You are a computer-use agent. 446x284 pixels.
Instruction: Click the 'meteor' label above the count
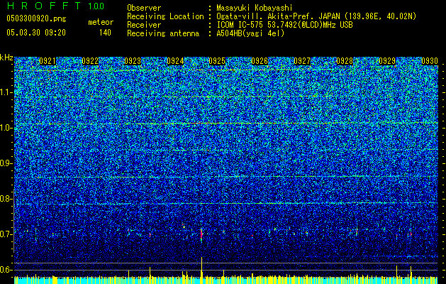pyautogui.click(x=101, y=22)
